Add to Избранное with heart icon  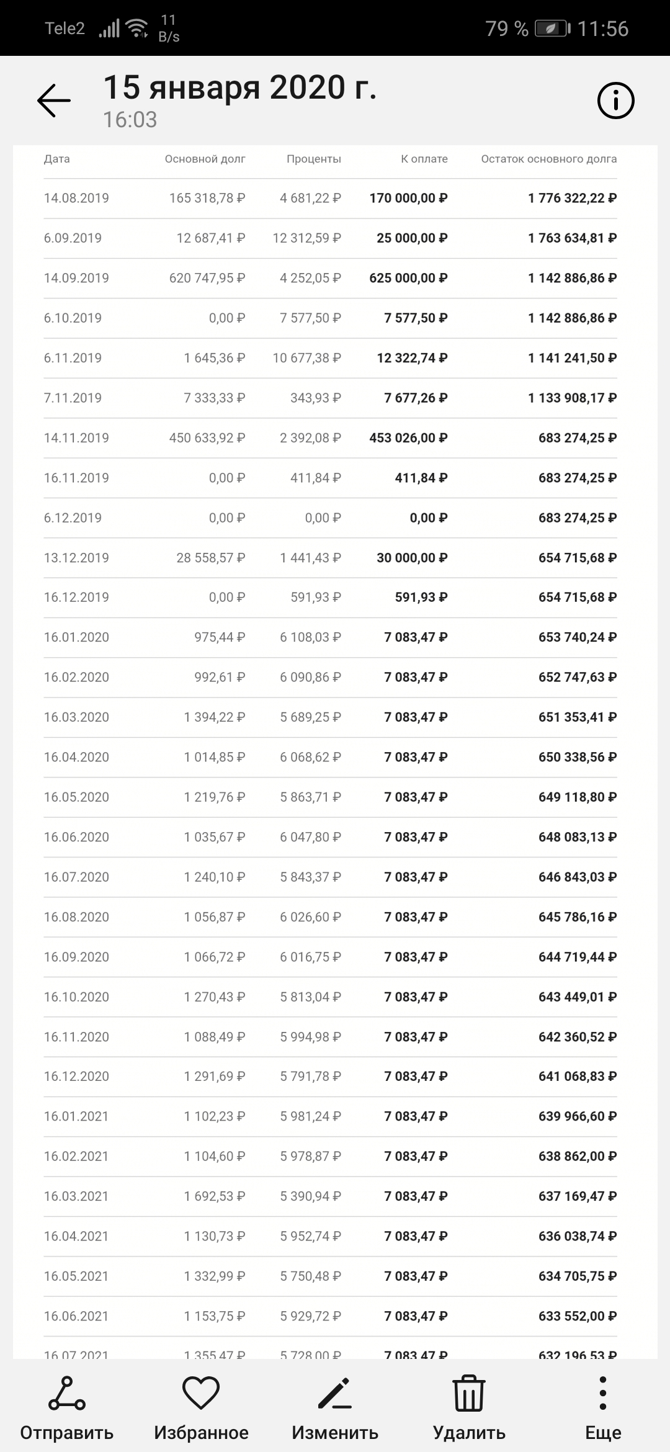(x=201, y=1394)
